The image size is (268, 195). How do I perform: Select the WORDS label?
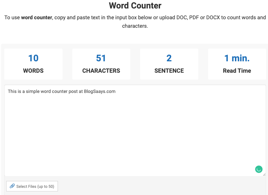click(x=33, y=71)
